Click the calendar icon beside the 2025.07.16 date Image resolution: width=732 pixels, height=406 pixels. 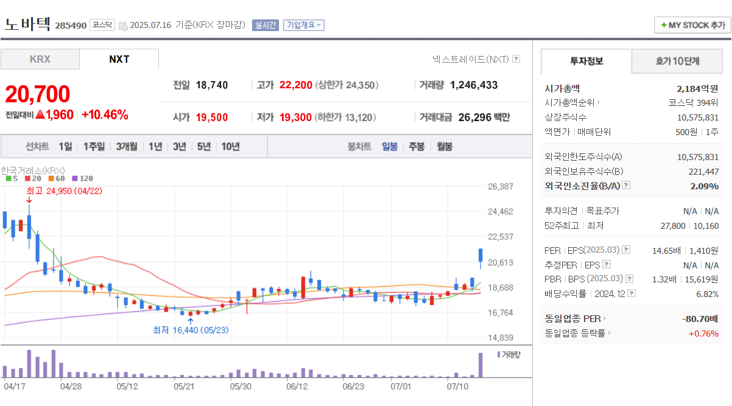coord(123,26)
